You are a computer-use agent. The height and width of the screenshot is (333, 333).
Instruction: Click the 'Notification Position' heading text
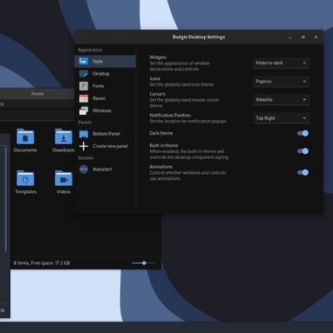(x=170, y=115)
